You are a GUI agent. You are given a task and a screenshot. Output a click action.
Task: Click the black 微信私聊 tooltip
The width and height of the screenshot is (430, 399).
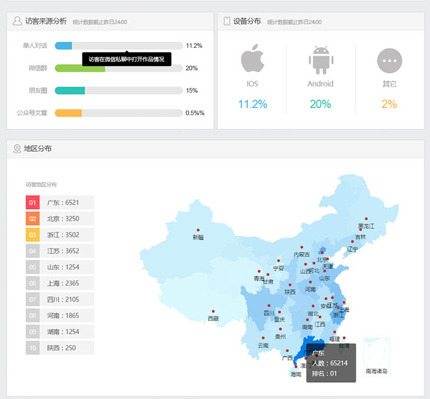(x=127, y=59)
